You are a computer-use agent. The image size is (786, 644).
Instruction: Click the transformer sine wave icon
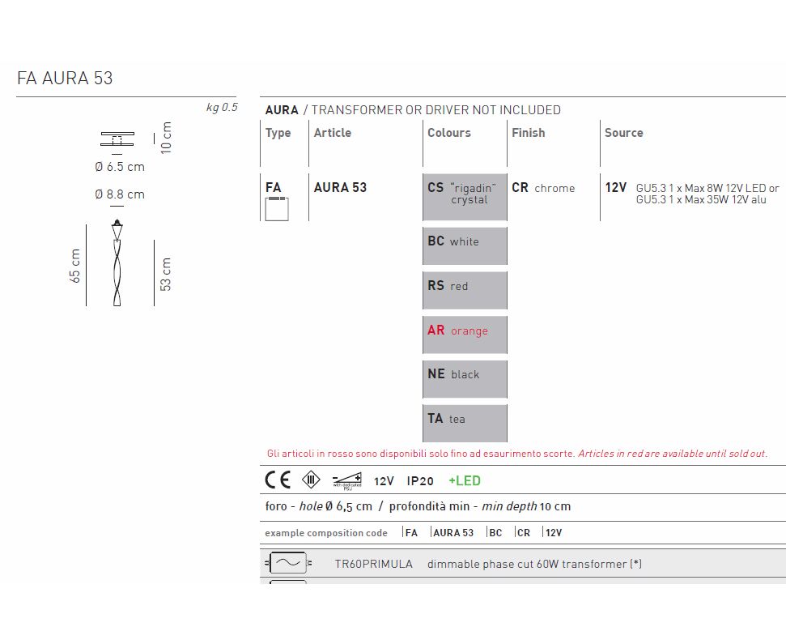pyautogui.click(x=287, y=563)
